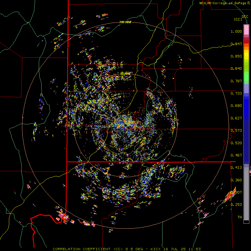The height and width of the screenshot is (251, 251).
Task: Click the 0.573 scale value
Action: 236,131
